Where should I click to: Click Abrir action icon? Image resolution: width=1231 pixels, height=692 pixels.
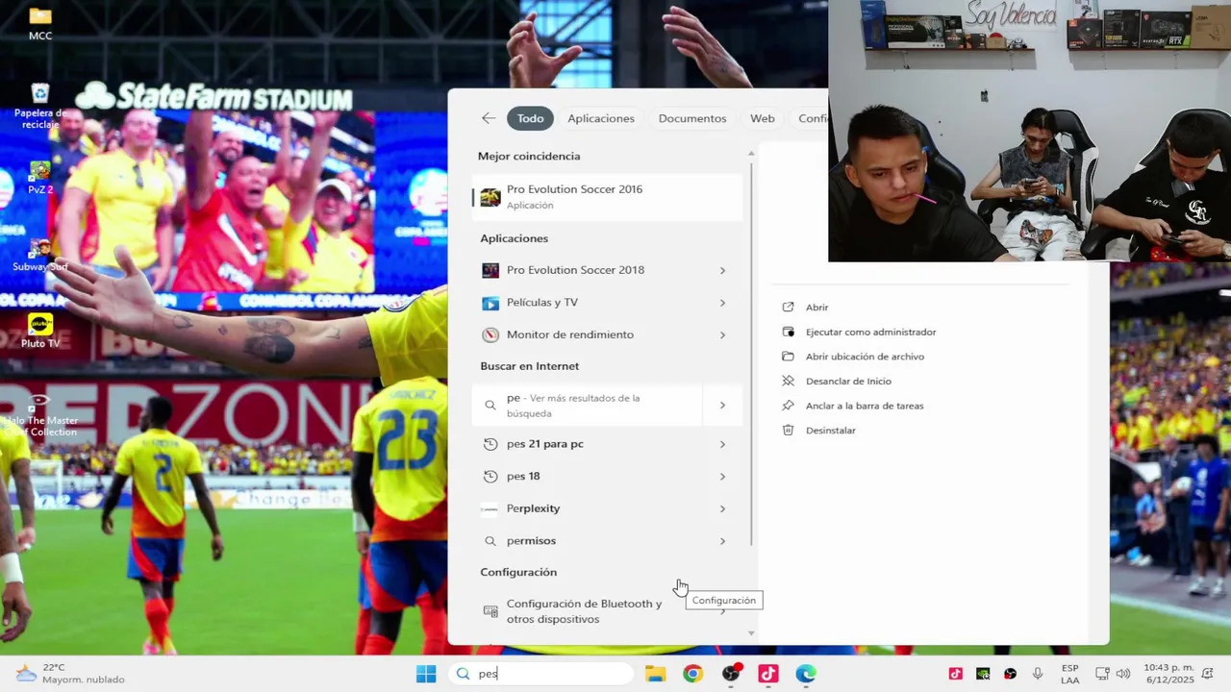click(788, 308)
